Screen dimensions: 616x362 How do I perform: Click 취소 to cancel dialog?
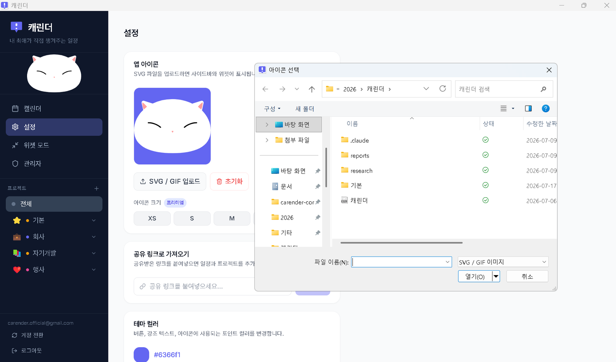pyautogui.click(x=527, y=277)
